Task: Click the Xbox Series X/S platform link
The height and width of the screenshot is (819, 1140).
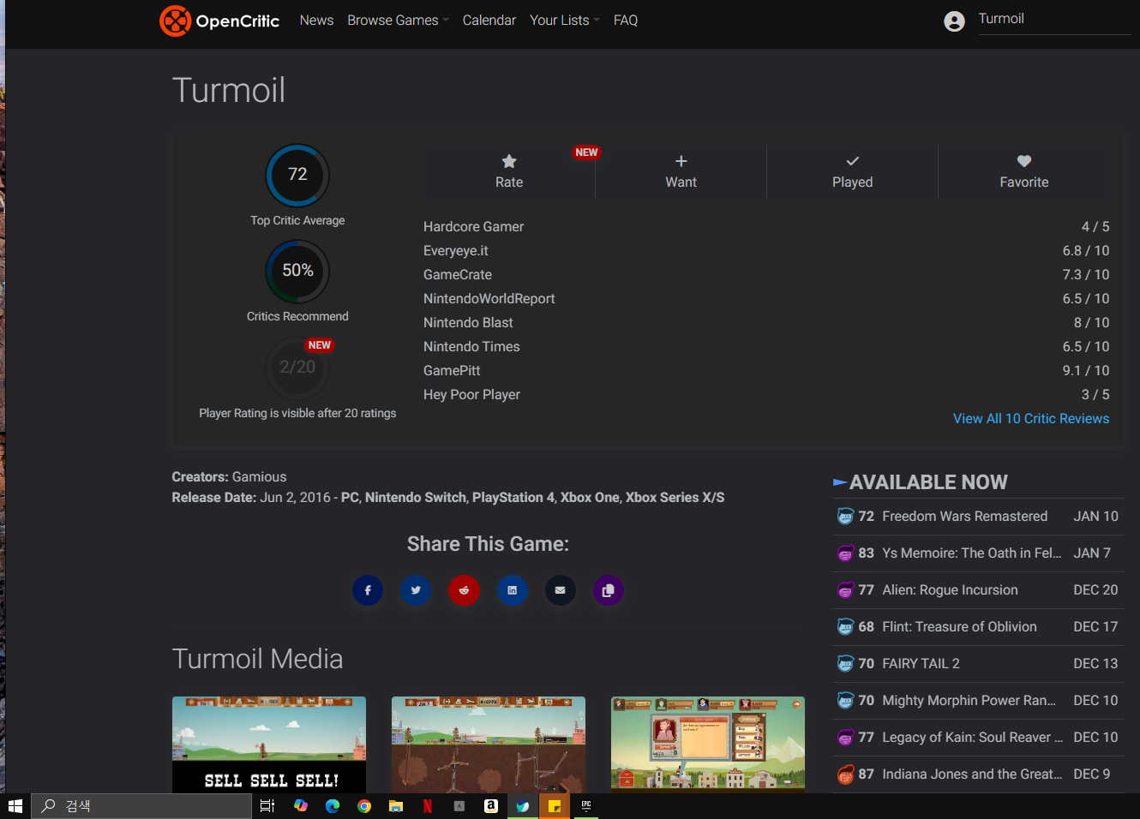Action: (675, 498)
